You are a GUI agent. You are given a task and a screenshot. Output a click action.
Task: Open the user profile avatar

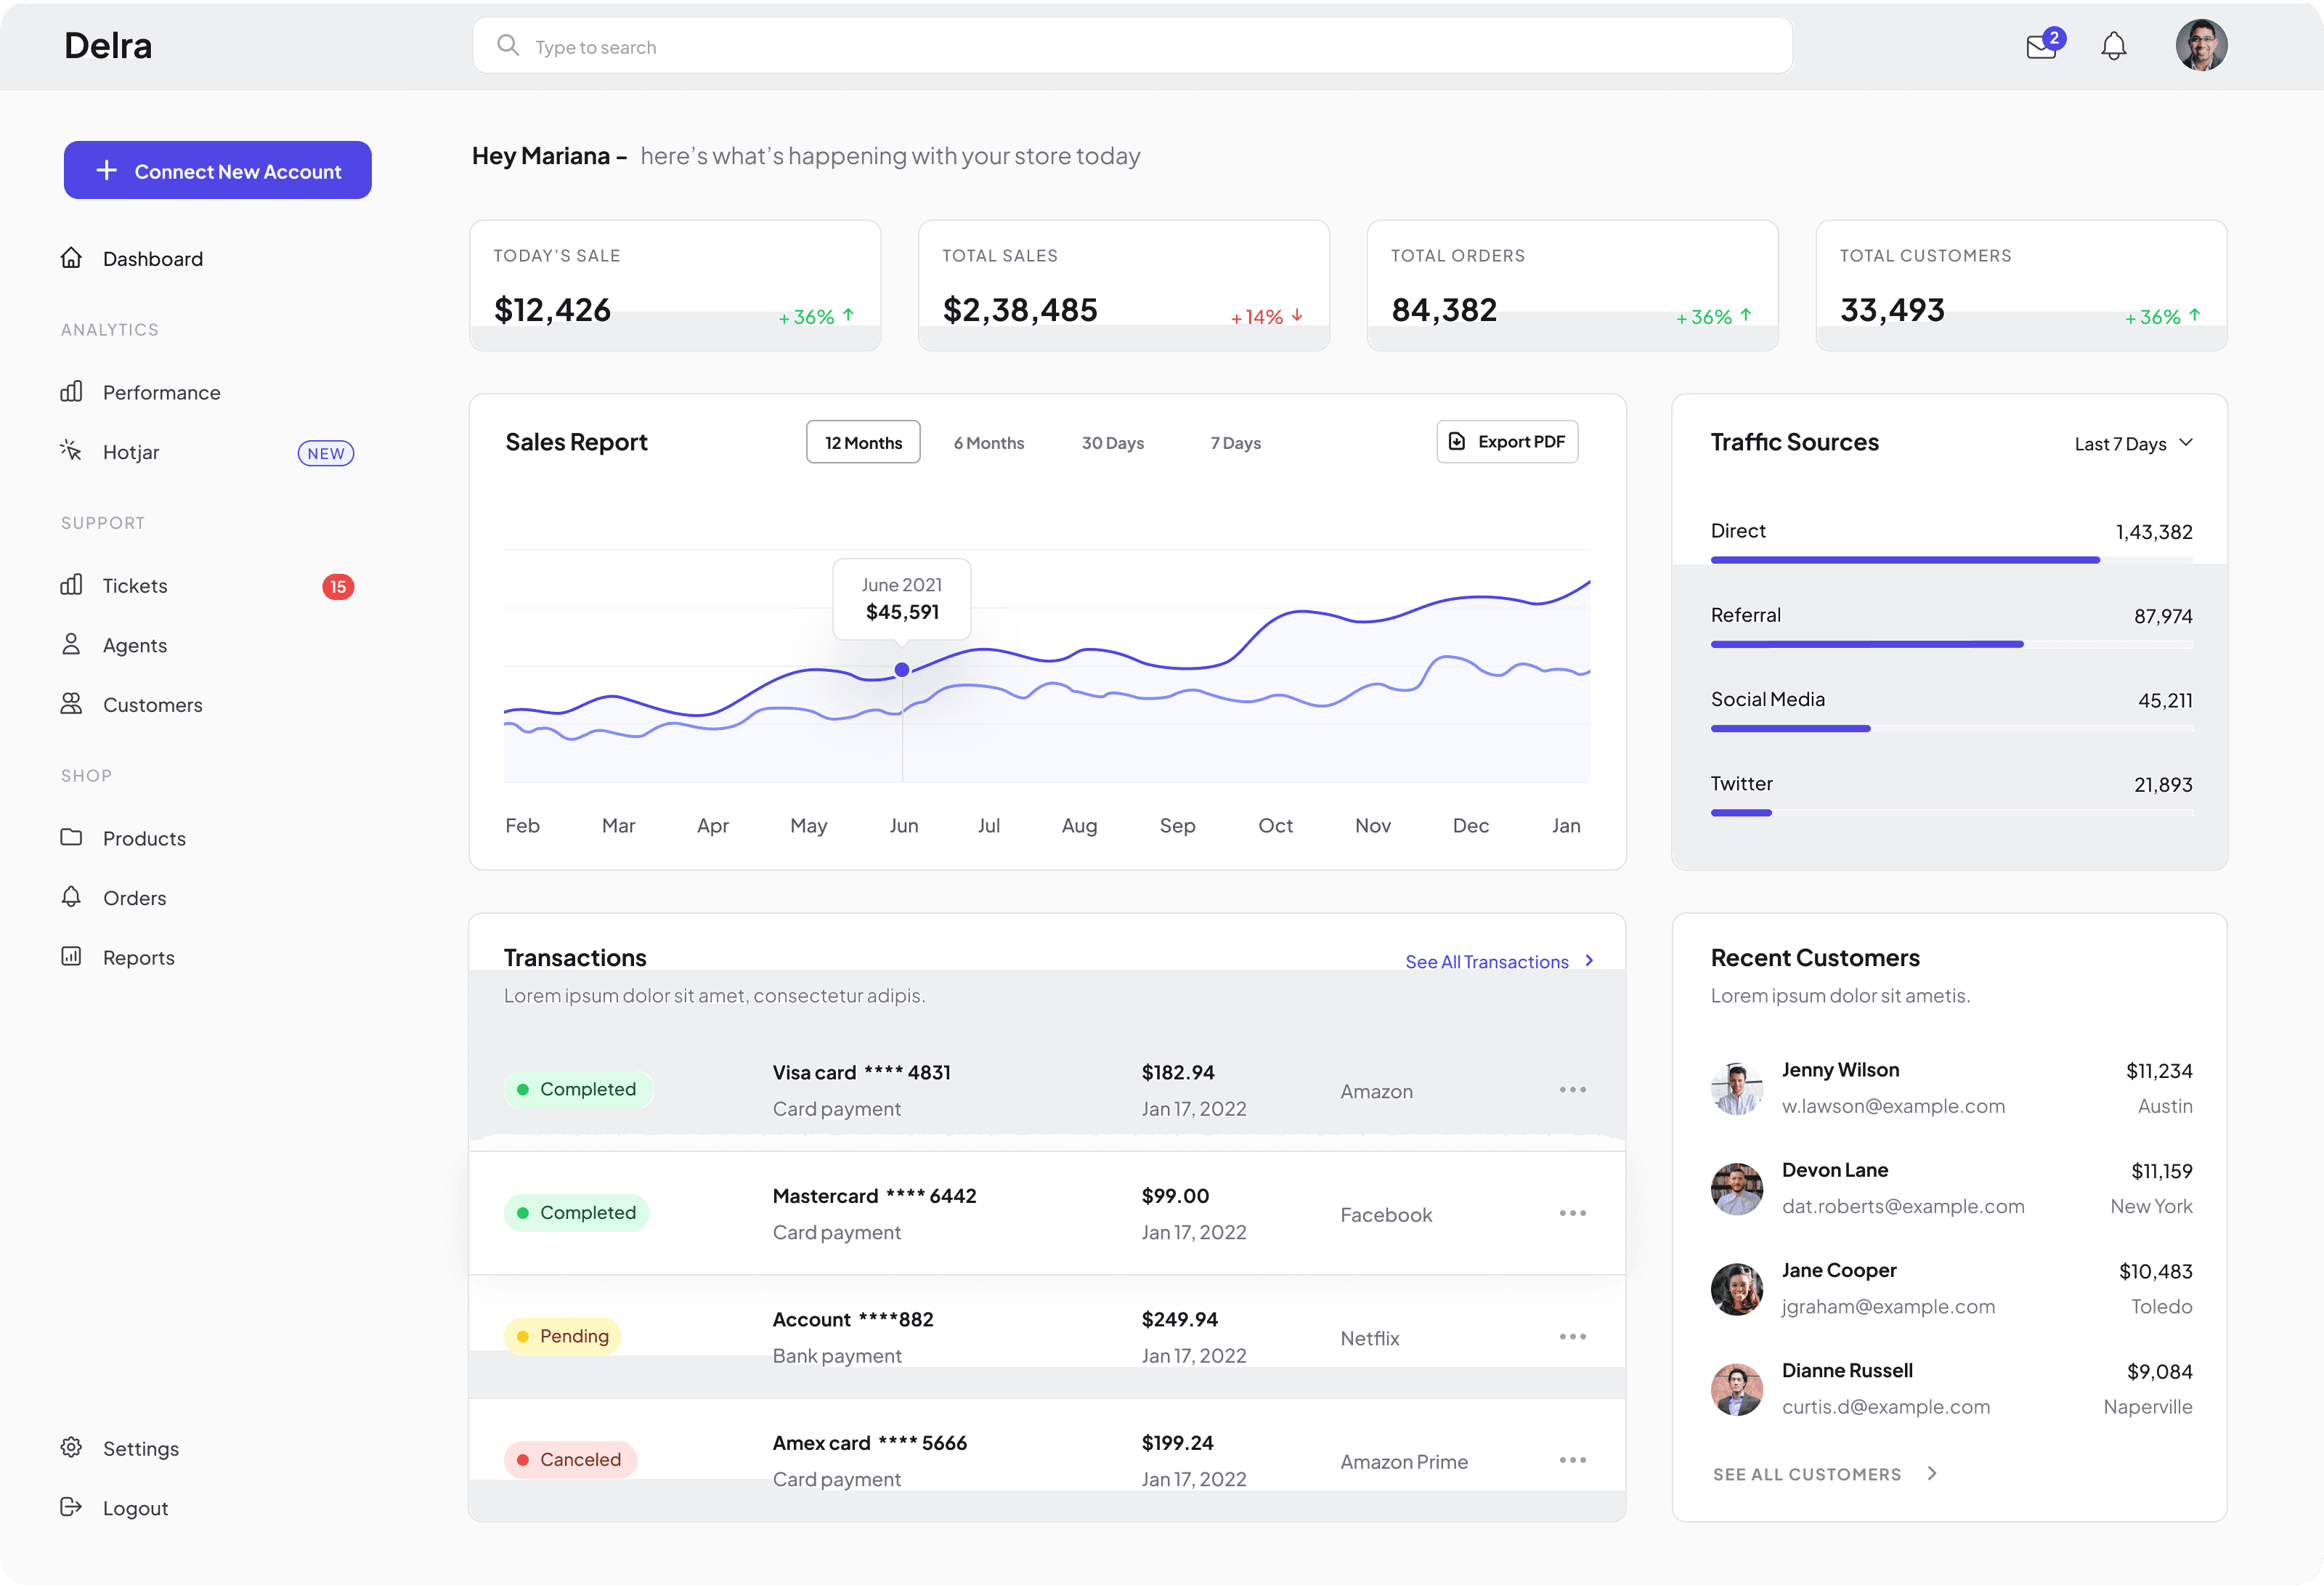2201,46
